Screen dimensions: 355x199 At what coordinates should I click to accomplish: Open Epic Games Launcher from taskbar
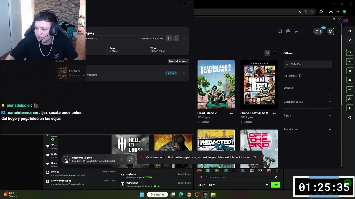pos(205,195)
